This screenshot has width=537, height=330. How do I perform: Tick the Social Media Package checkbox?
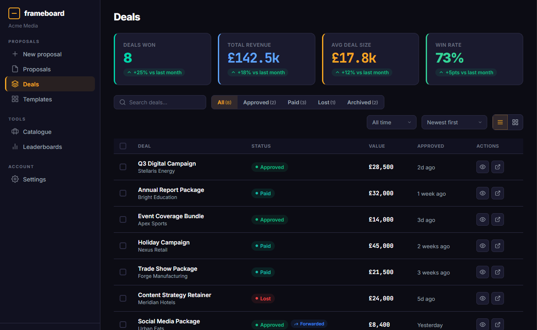123,325
